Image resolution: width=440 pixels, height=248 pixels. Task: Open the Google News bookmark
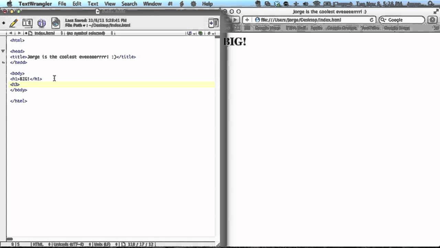point(267,28)
